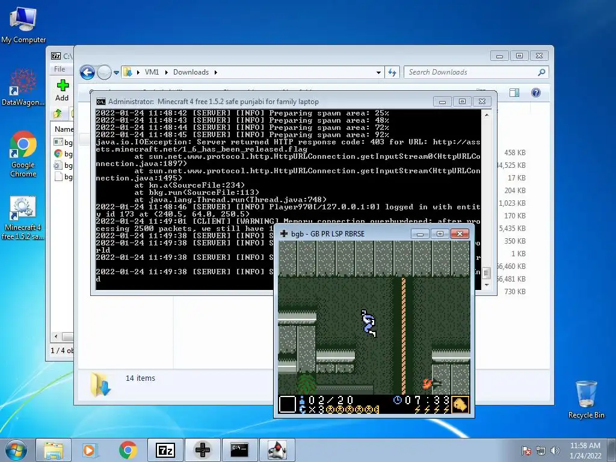Open DataWagon desktop shortcut
This screenshot has width=616, height=462.
[23, 87]
